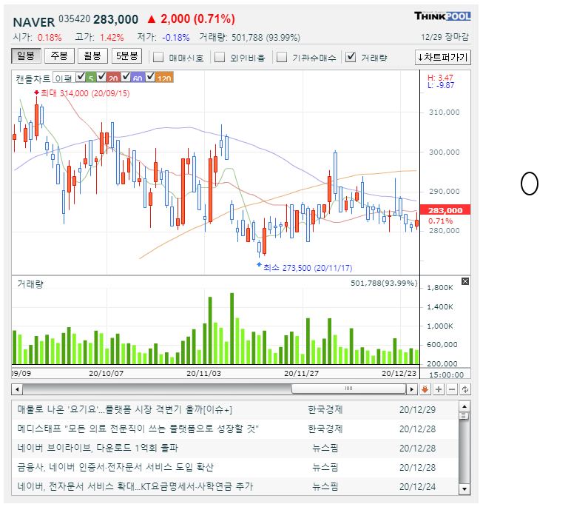The image size is (571, 507).
Task: Zoom in chart with plus icon
Action: coord(439,389)
